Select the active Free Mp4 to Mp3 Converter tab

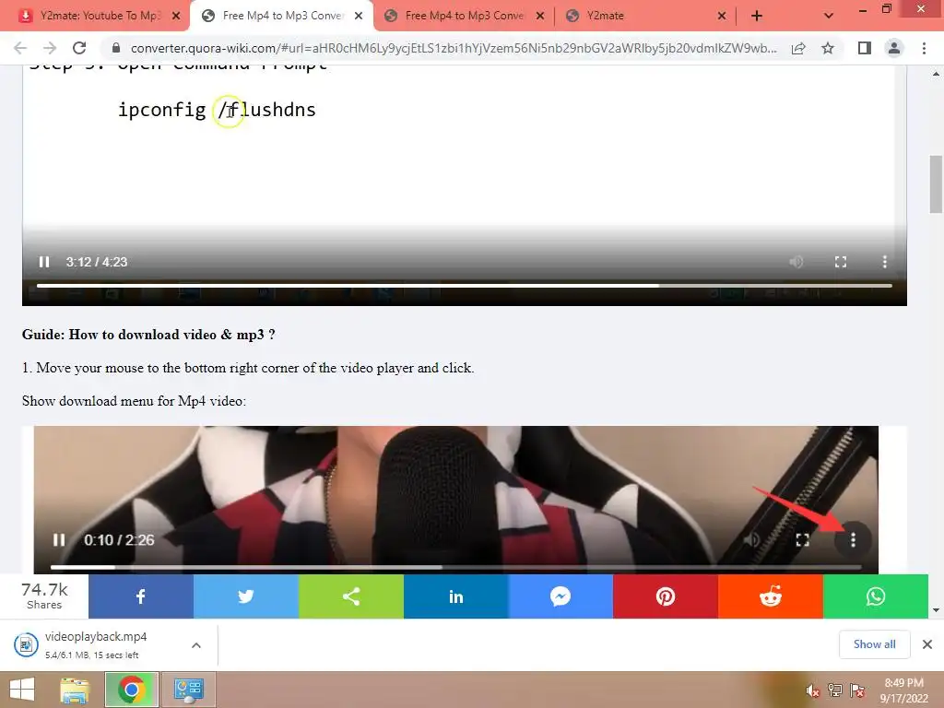click(281, 16)
